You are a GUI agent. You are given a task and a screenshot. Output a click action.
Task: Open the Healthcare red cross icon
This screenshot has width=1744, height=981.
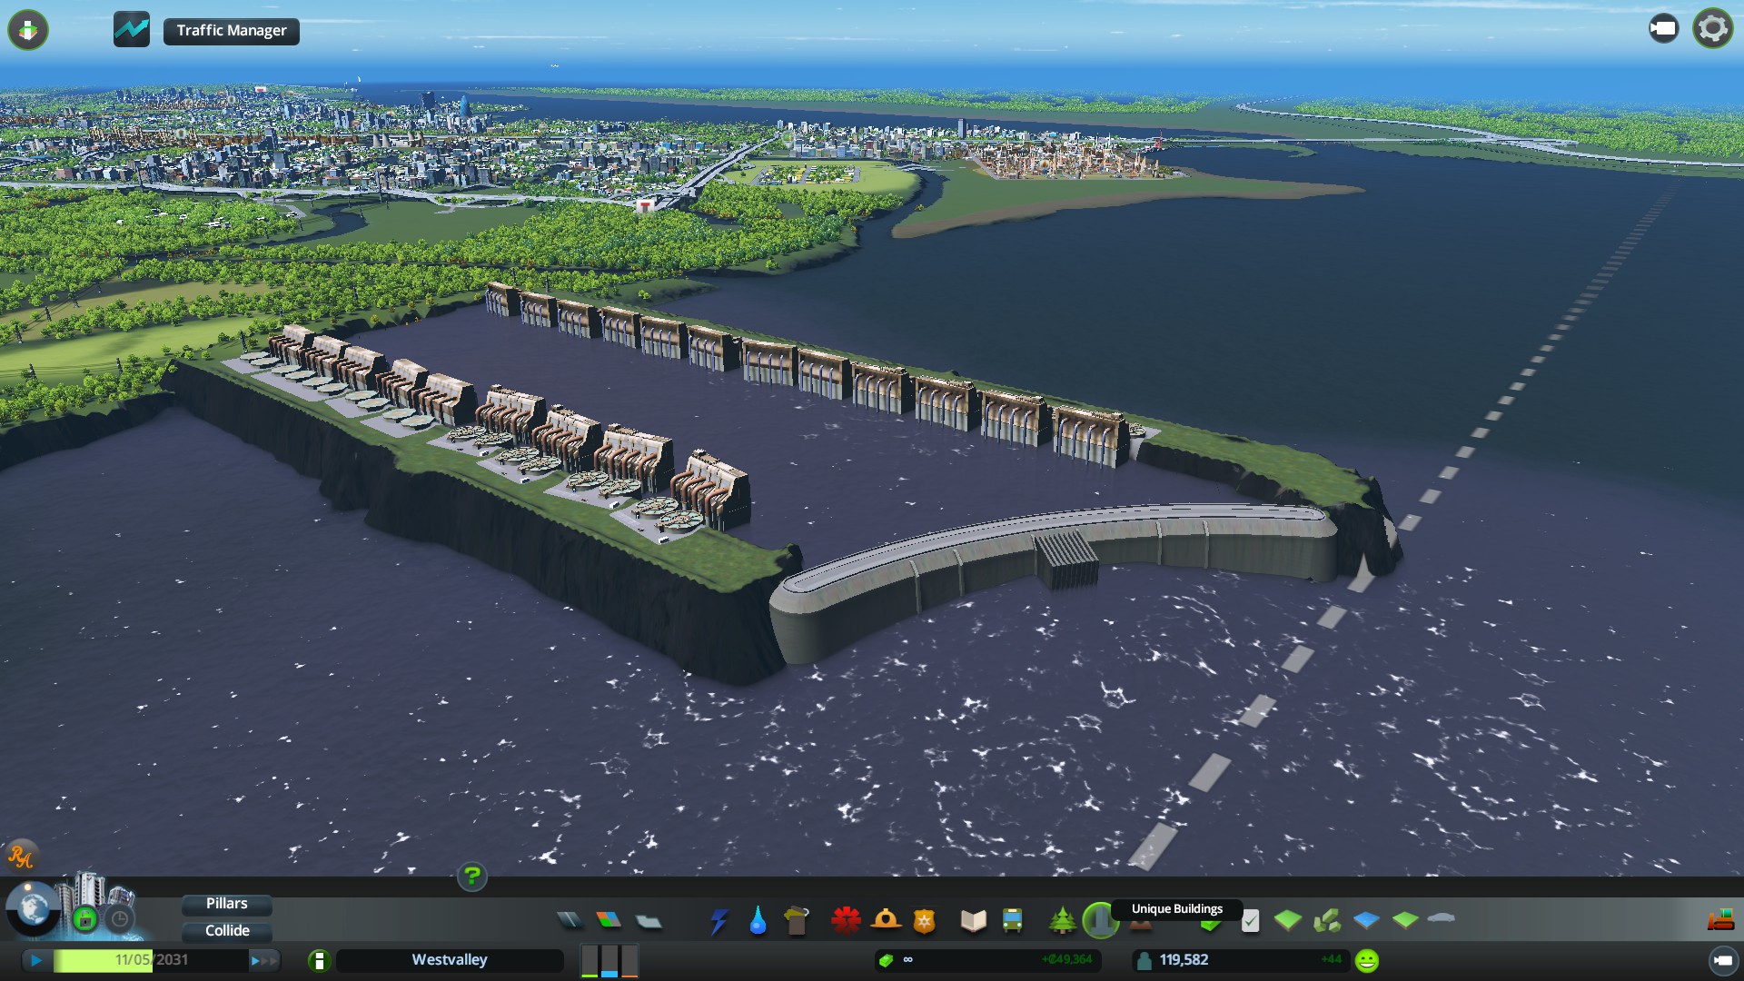846,921
